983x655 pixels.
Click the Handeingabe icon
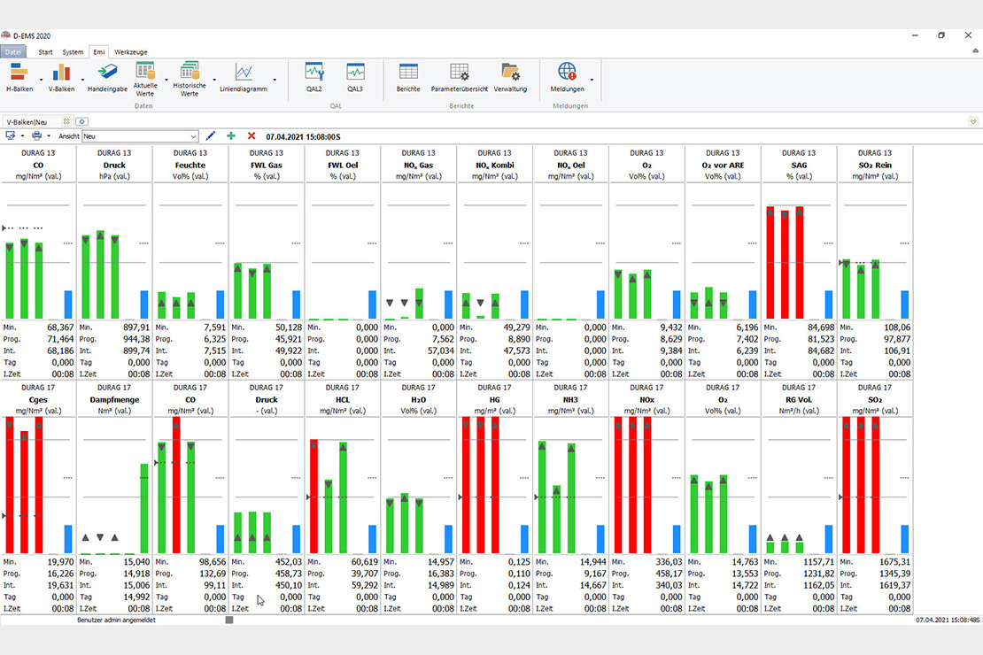[x=108, y=76]
